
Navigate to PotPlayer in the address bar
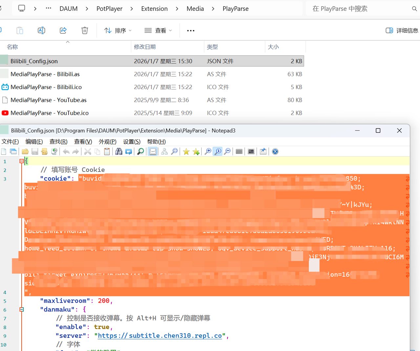pos(109,9)
